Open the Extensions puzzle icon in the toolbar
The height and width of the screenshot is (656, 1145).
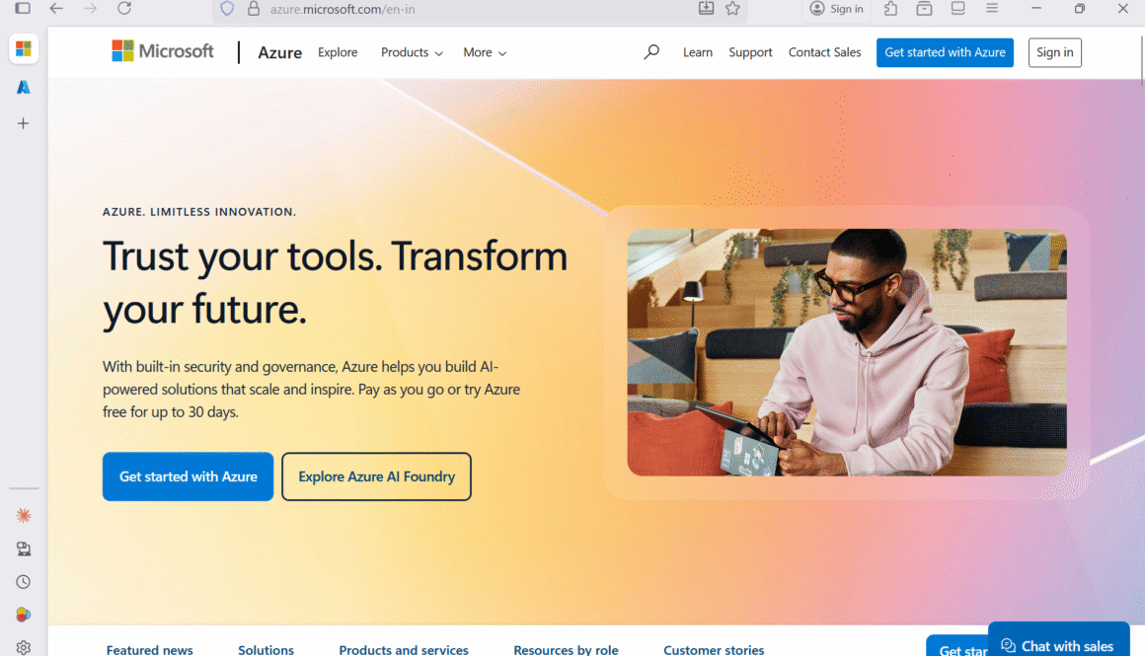point(889,8)
